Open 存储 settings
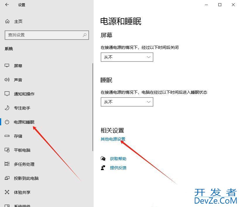The width and height of the screenshot is (240, 207). 18,136
